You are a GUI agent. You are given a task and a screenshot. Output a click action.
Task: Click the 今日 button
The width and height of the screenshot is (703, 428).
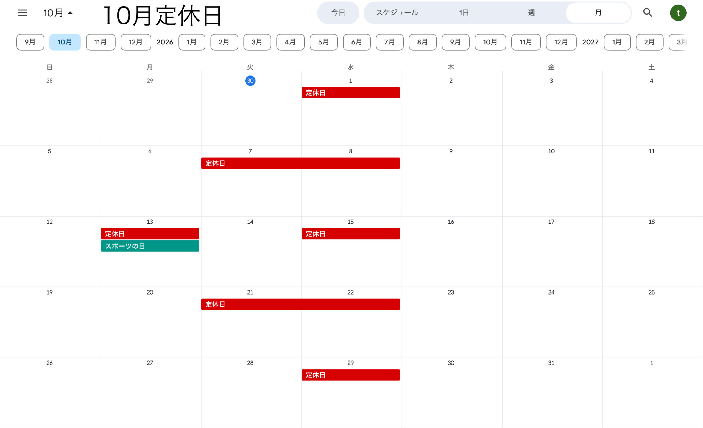[338, 13]
